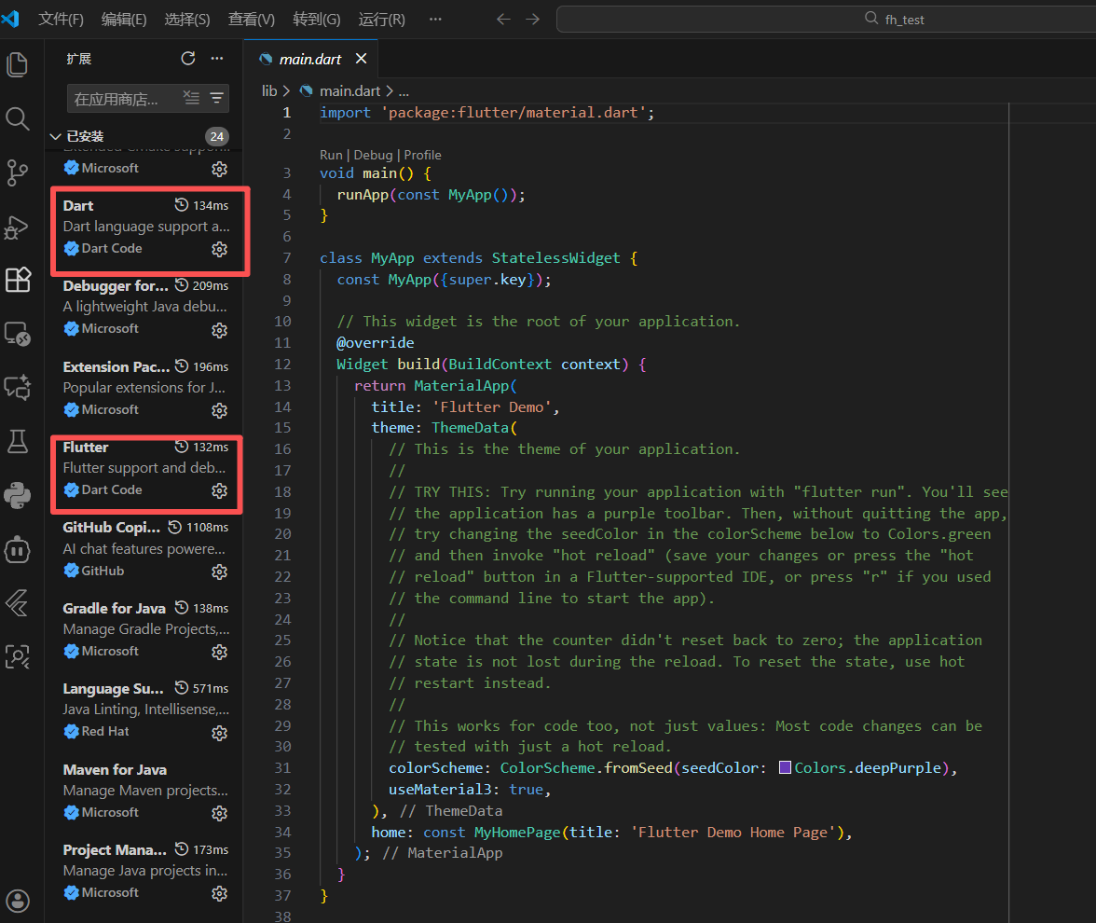
Task: Open the 选择(S) menu
Action: click(x=186, y=20)
